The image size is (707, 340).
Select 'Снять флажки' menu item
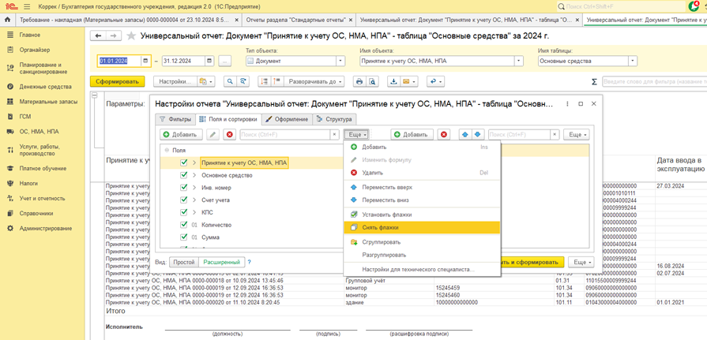[x=422, y=228]
